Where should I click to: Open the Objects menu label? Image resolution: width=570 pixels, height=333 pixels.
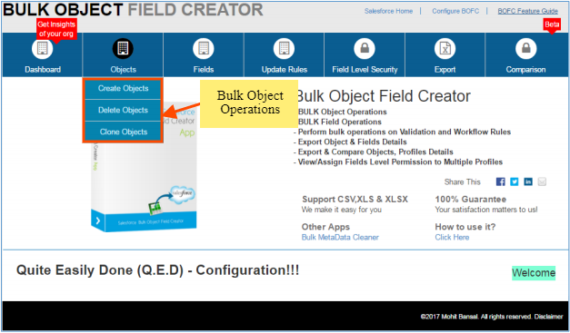coord(124,70)
